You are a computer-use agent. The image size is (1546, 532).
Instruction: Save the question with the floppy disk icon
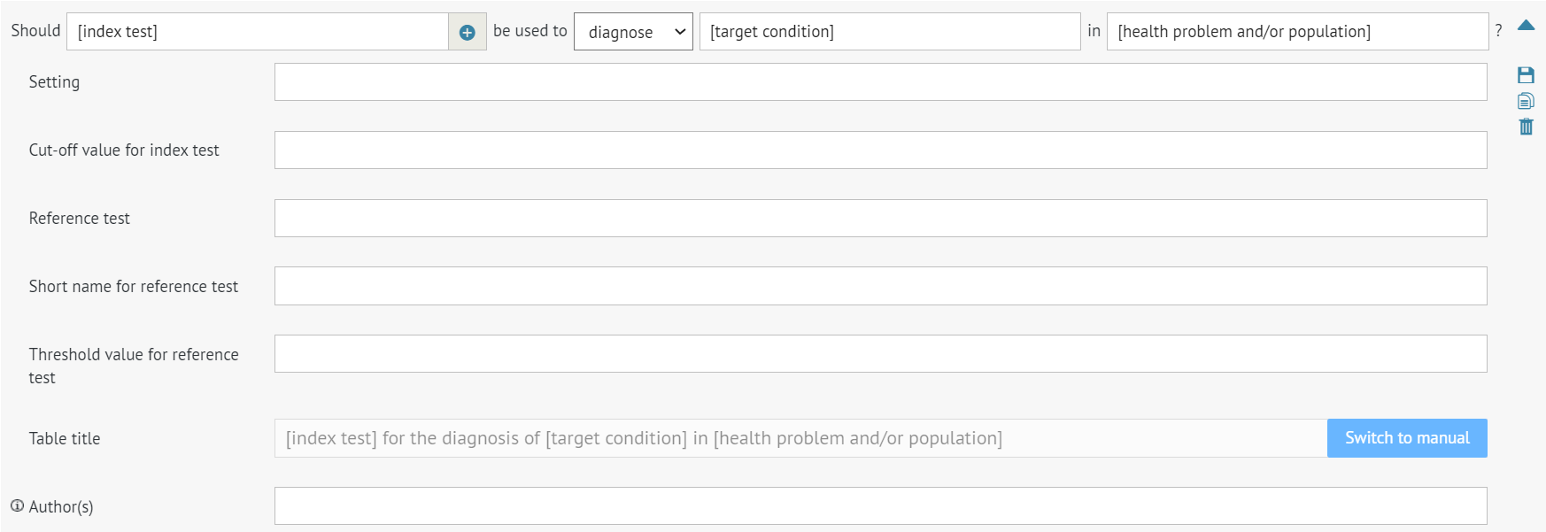coord(1526,75)
